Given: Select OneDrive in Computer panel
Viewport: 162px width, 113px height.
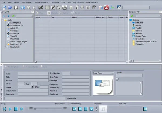Looking at the screenshot, I should 139,23.
